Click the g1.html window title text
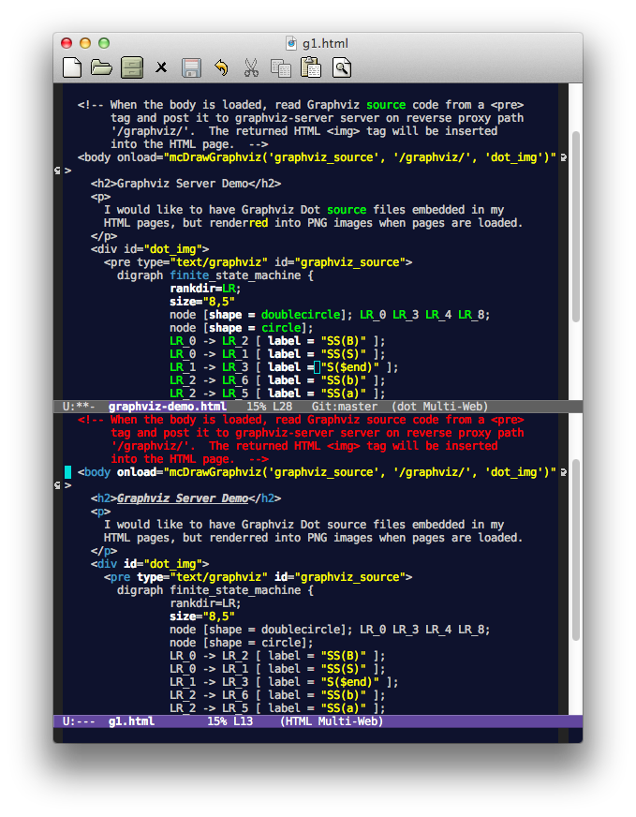The height and width of the screenshot is (817, 636). pyautogui.click(x=325, y=43)
